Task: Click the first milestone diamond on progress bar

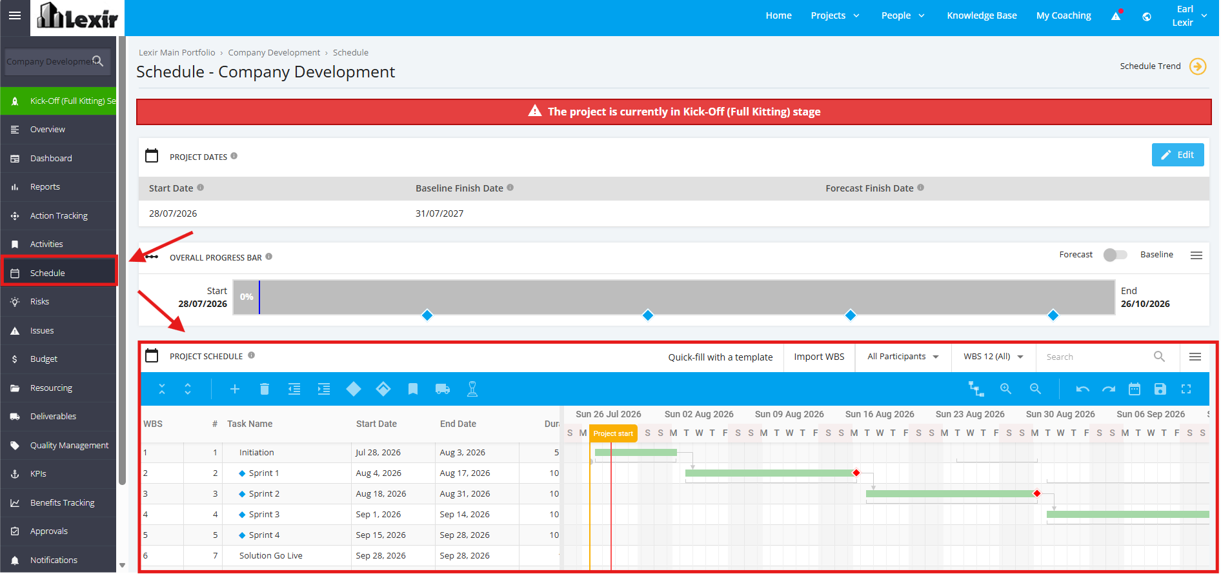Action: tap(427, 315)
